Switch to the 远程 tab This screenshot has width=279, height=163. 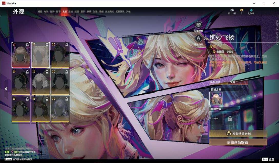click(77, 11)
